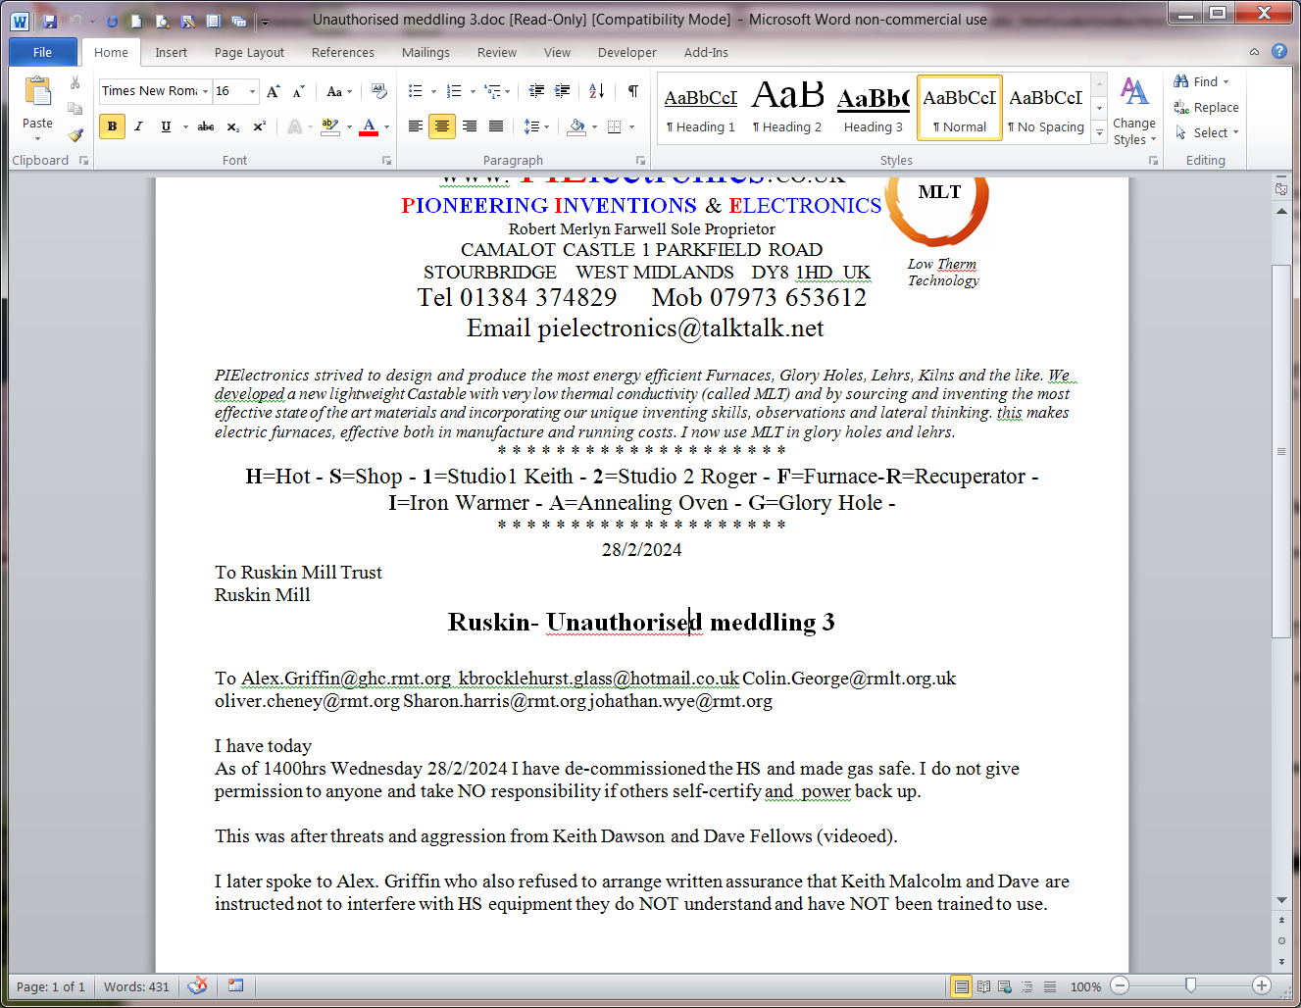Toggle Italic formatting
Image resolution: width=1301 pixels, height=1008 pixels.
point(138,126)
